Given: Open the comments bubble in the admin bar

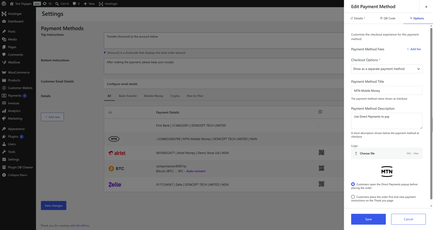Looking at the screenshot, I should [76, 4].
